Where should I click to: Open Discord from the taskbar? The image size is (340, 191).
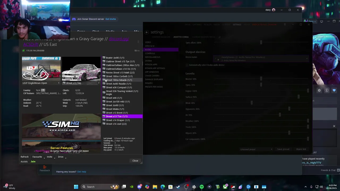[x=139, y=187]
